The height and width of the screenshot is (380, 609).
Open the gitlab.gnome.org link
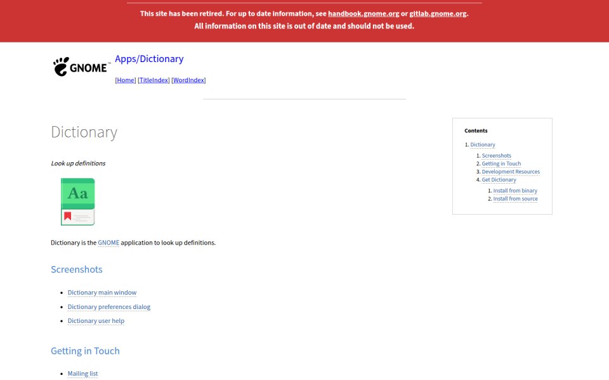[438, 13]
